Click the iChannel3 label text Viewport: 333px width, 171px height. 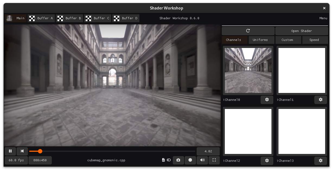(x=285, y=161)
